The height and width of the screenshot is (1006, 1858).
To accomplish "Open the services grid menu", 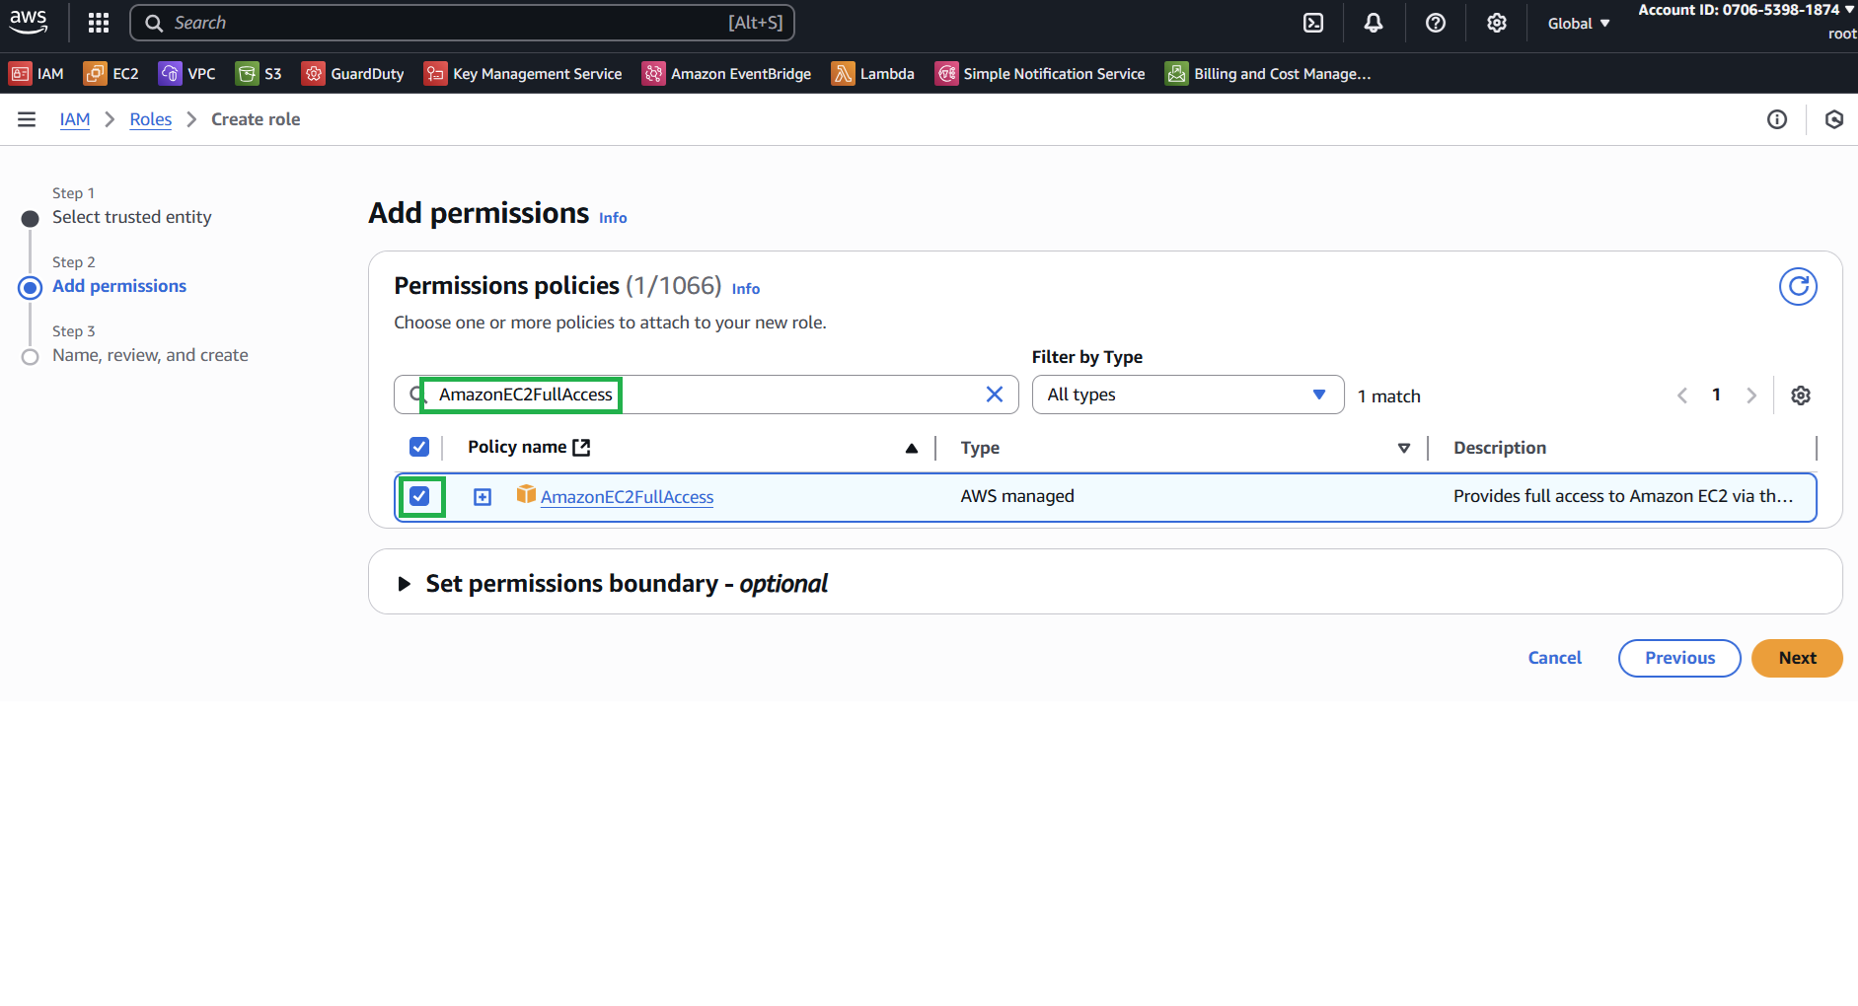I will 99,23.
